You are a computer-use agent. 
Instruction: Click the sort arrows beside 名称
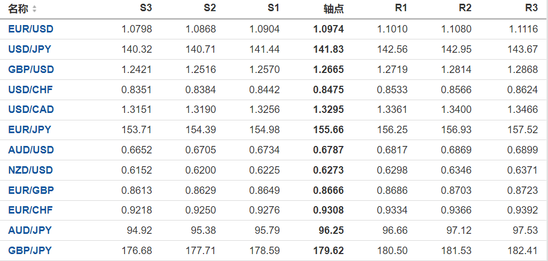35,9
